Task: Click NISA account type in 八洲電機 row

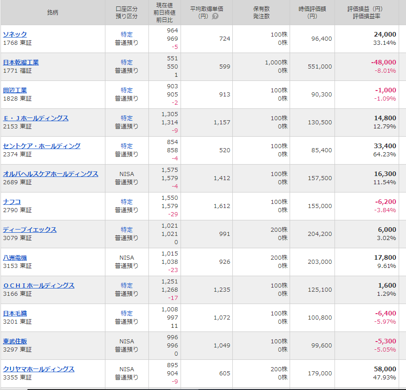Action: [x=126, y=258]
